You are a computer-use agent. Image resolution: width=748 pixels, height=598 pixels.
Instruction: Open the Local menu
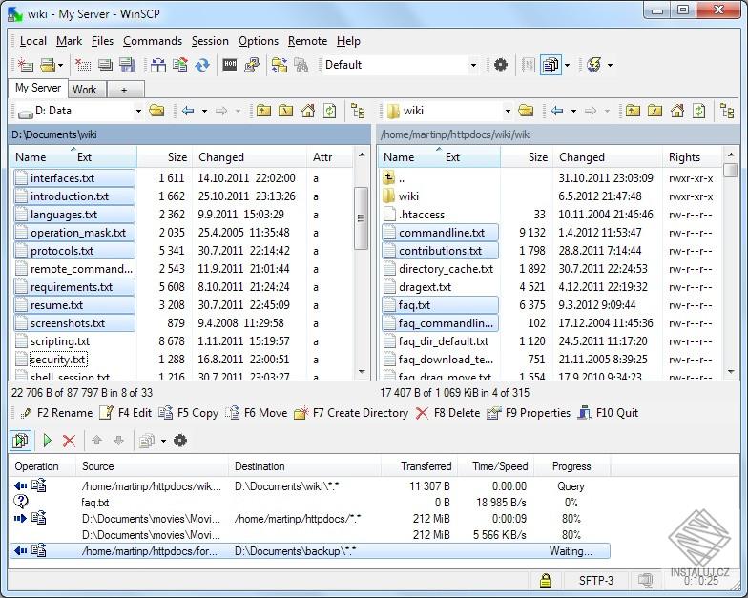pos(32,41)
